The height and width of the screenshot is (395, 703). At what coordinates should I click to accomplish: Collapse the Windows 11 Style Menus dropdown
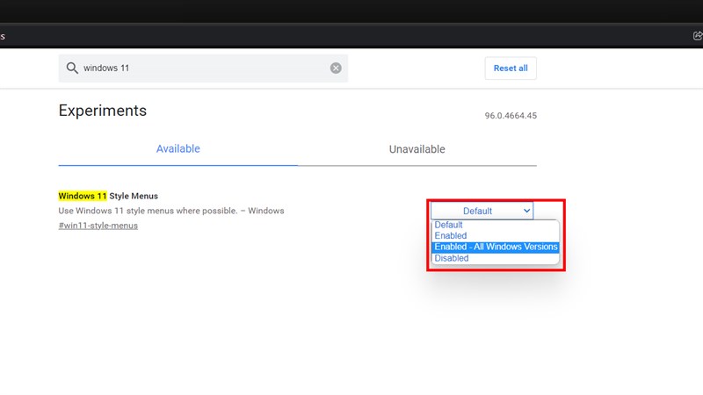(x=482, y=211)
